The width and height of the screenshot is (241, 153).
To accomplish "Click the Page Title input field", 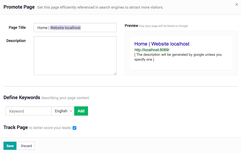I will (75, 27).
